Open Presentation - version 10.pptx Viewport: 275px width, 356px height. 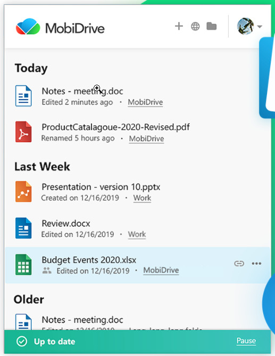[x=101, y=187]
